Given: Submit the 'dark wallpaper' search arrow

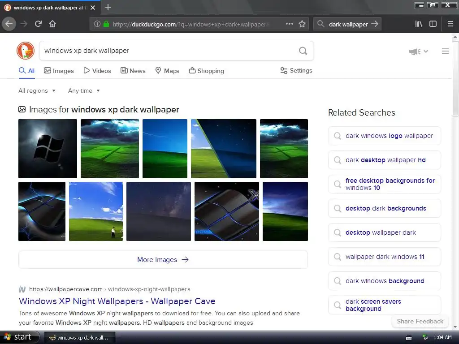Looking at the screenshot, I should [x=375, y=24].
